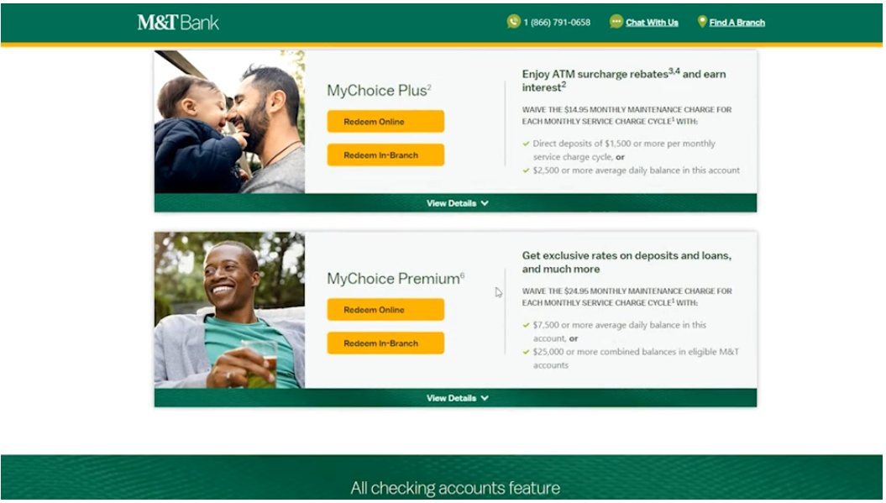
Task: Redeem MyChoice Plus online
Action: tap(385, 122)
